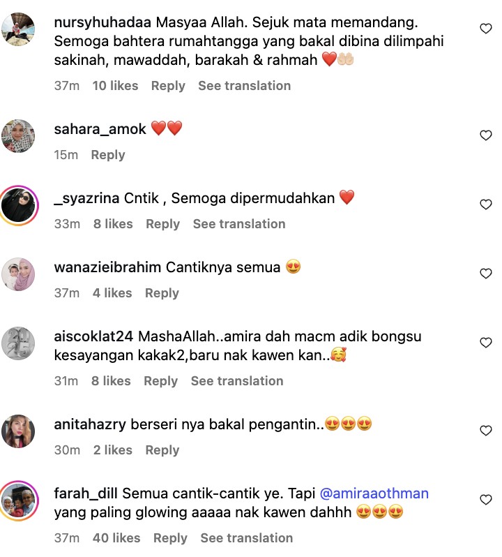Open the @amiraaothman mention link
502x557 pixels.
click(x=374, y=493)
